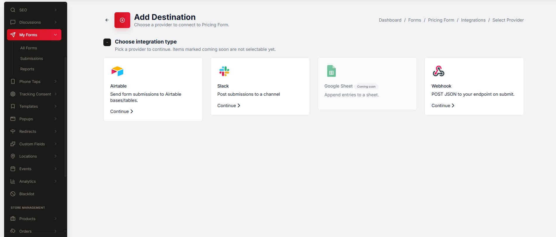Click the My Forms paper plane icon
Image resolution: width=556 pixels, height=237 pixels.
(x=13, y=35)
